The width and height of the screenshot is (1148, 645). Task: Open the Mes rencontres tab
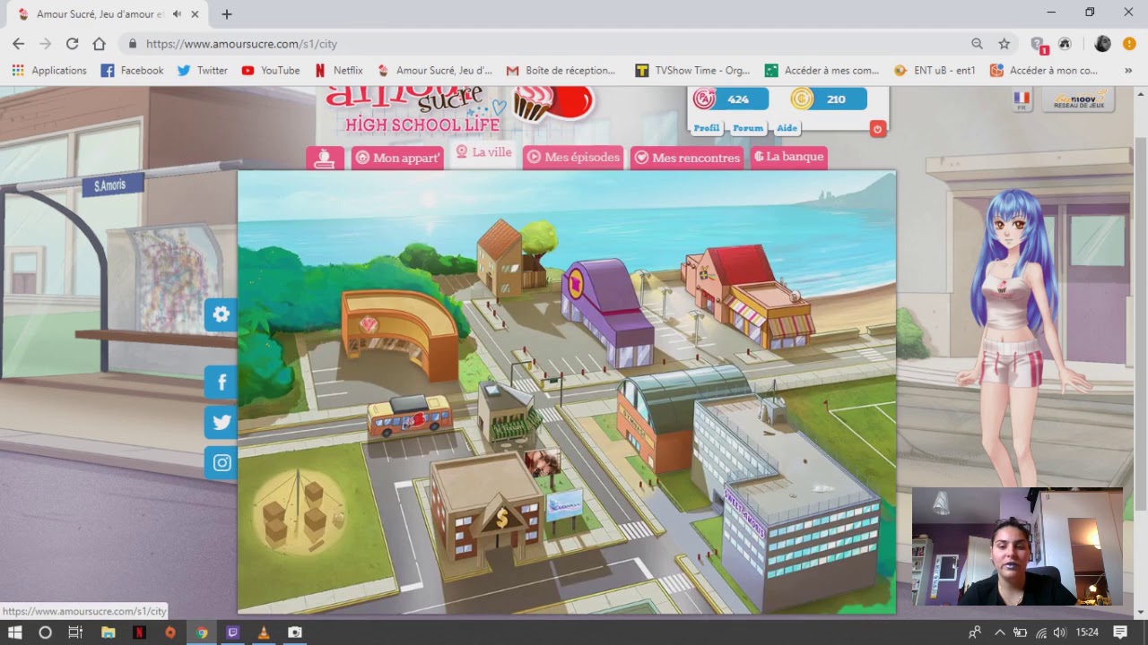(687, 158)
